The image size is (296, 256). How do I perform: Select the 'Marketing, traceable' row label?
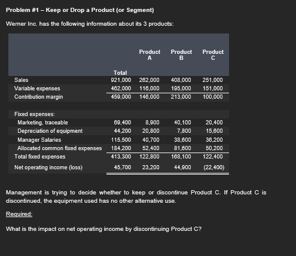pos(42,123)
